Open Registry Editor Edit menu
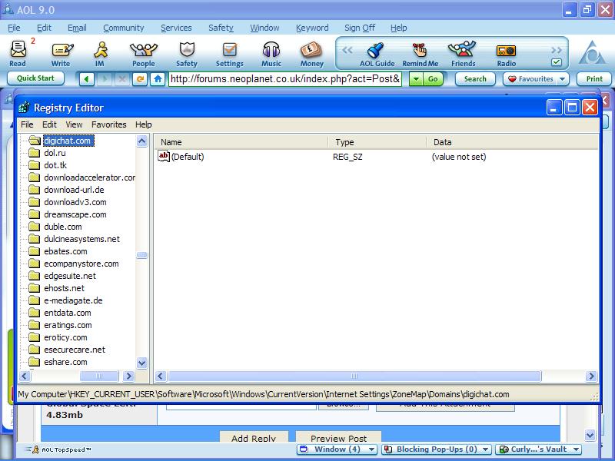615x461 pixels. click(49, 124)
